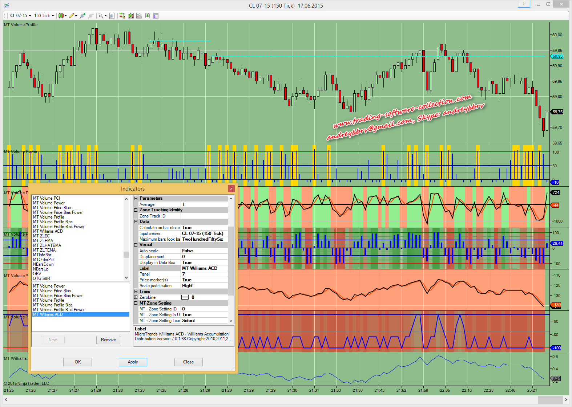572x407 pixels.
Task: Click the Auto scale value field
Action: (204, 251)
